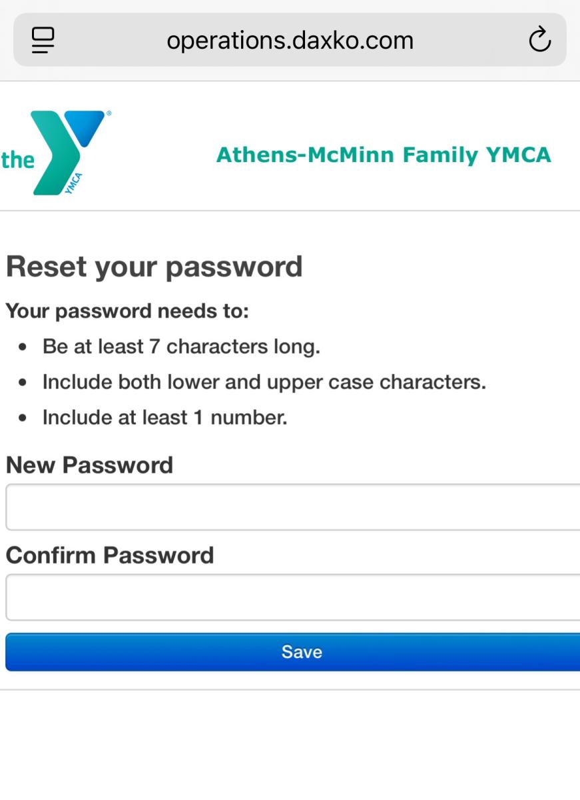Click the bullet dot before the 7 characters rule
Screen dimensions: 580x800
coord(23,347)
